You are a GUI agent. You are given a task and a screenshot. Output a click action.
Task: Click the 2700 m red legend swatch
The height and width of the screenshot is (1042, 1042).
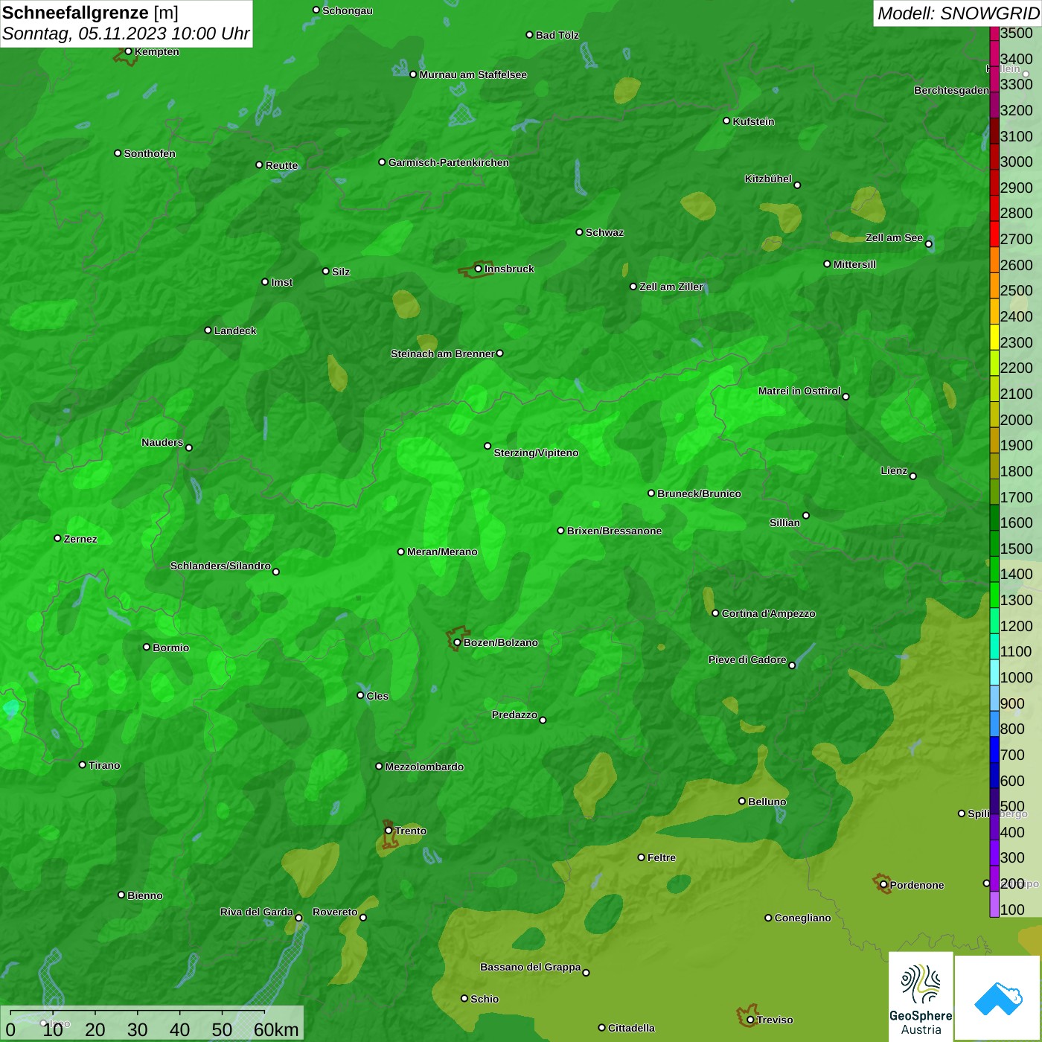click(994, 234)
